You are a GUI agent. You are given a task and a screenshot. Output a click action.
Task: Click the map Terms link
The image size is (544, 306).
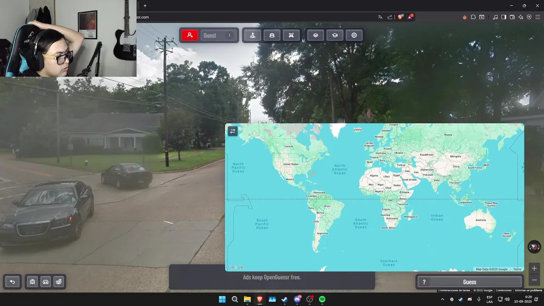pyautogui.click(x=517, y=269)
